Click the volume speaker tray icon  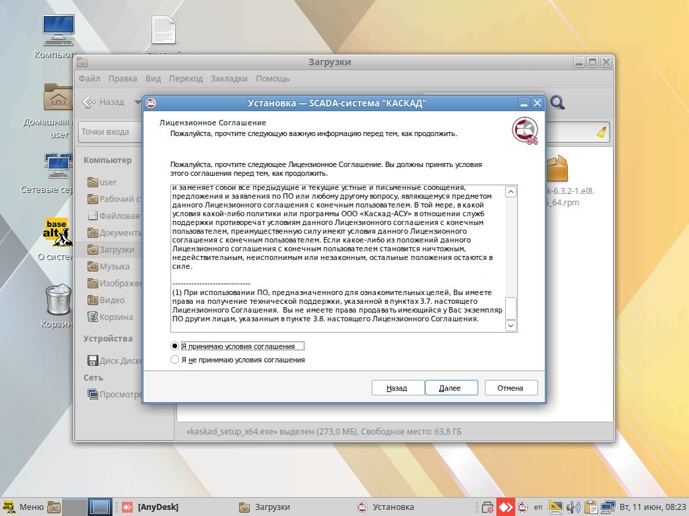[573, 507]
